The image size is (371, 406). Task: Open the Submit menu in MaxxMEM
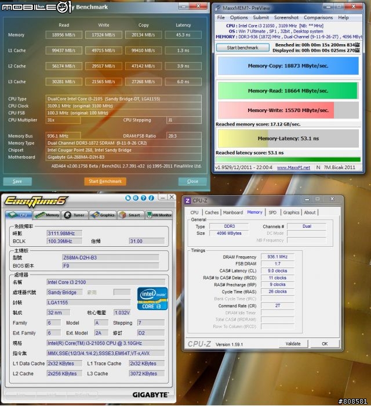pos(261,17)
